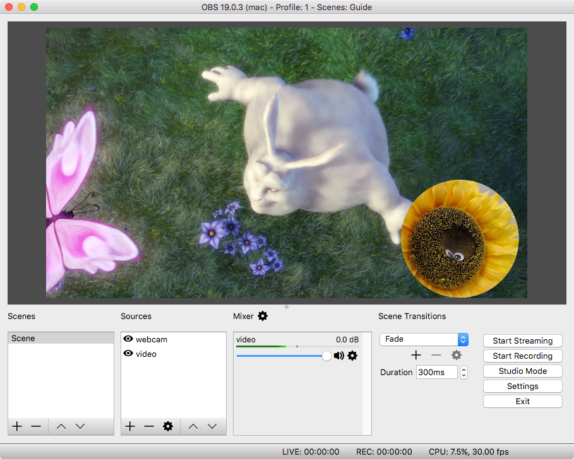Screen dimensions: 574x459
Task: Click Start Streaming button
Action: pos(523,340)
